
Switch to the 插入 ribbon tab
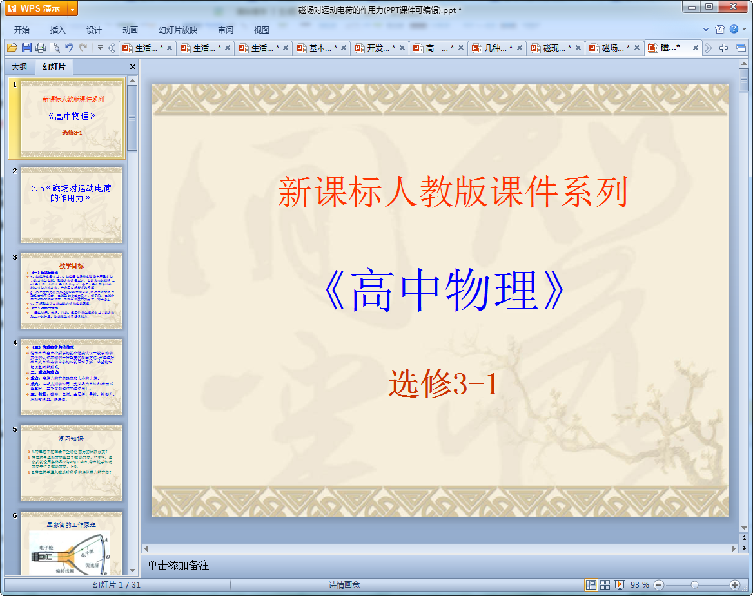click(58, 30)
